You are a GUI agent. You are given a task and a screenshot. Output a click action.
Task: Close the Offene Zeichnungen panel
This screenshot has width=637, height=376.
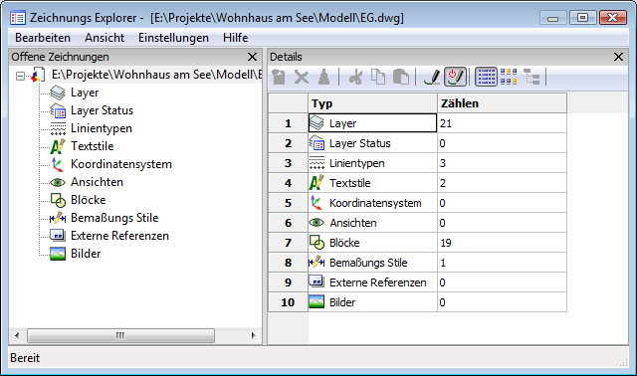(252, 57)
